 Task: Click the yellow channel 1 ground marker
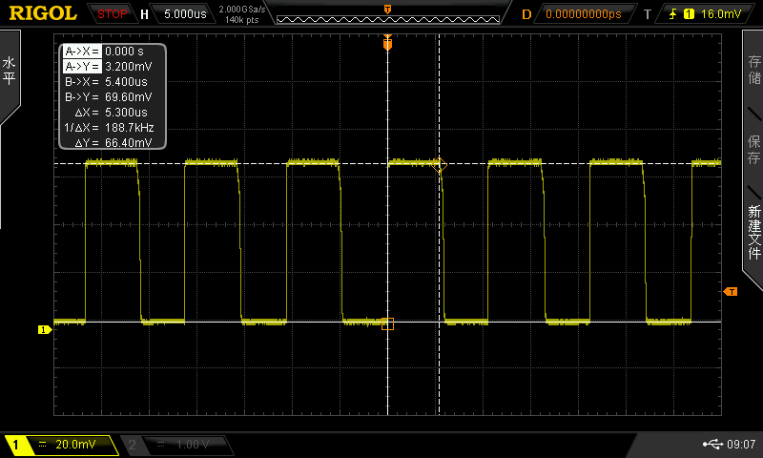coord(44,330)
